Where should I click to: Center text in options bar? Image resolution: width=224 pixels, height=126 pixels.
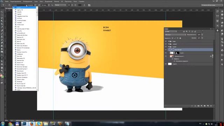pyautogui.click(x=72, y=5)
